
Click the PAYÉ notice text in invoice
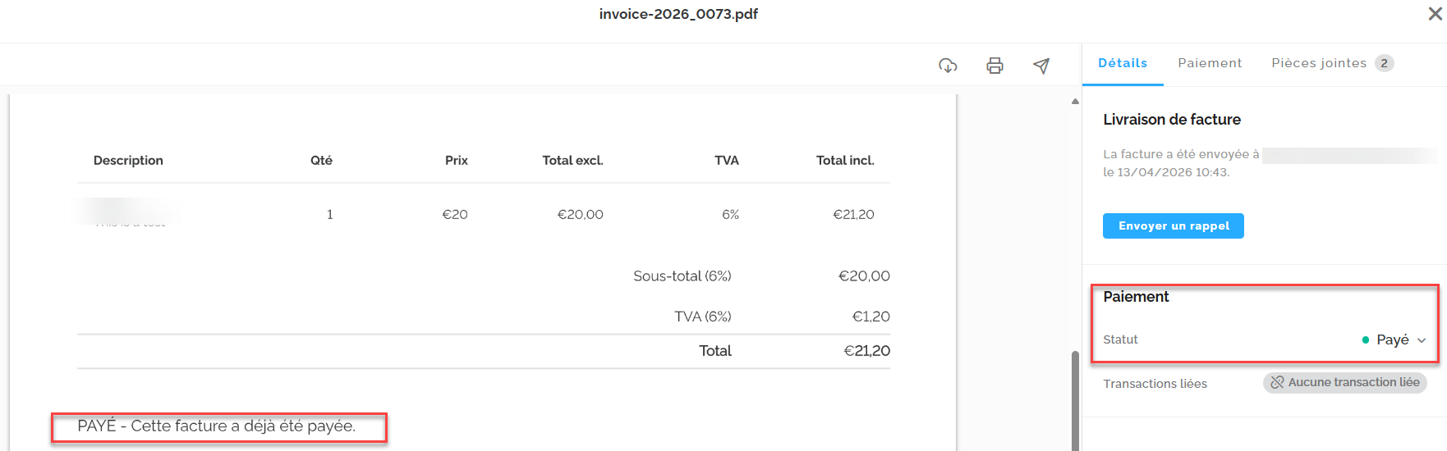pos(217,426)
